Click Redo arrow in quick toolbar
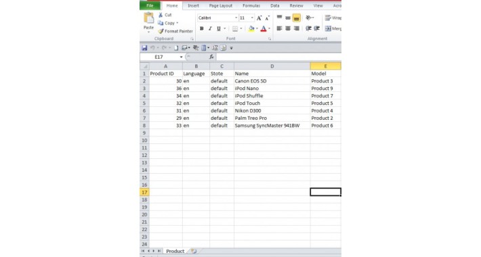The width and height of the screenshot is (481, 257). [x=164, y=48]
